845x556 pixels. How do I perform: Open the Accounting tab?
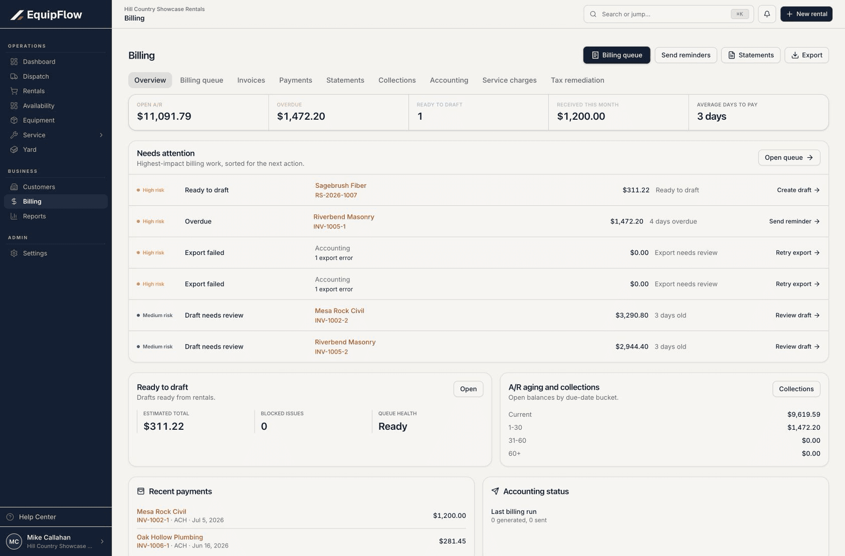click(x=449, y=80)
